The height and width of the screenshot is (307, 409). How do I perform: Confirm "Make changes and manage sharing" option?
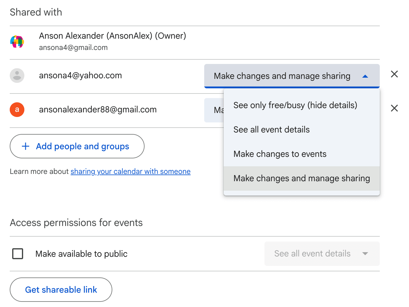[x=302, y=178]
